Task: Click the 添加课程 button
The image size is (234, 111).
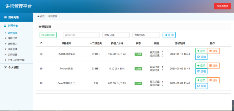Action: pyautogui.click(x=48, y=35)
